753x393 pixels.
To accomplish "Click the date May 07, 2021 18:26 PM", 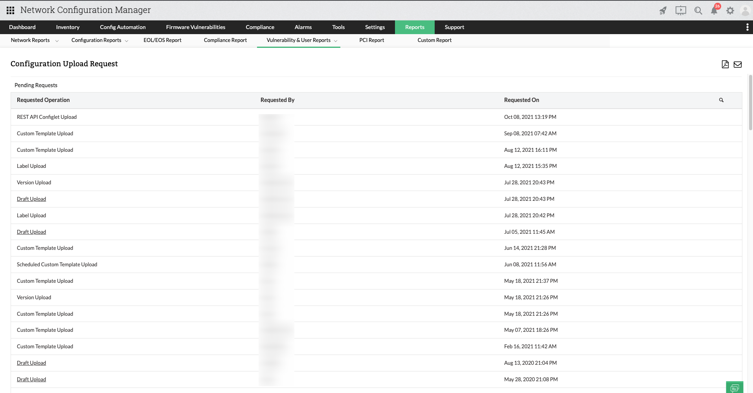I will click(531, 330).
